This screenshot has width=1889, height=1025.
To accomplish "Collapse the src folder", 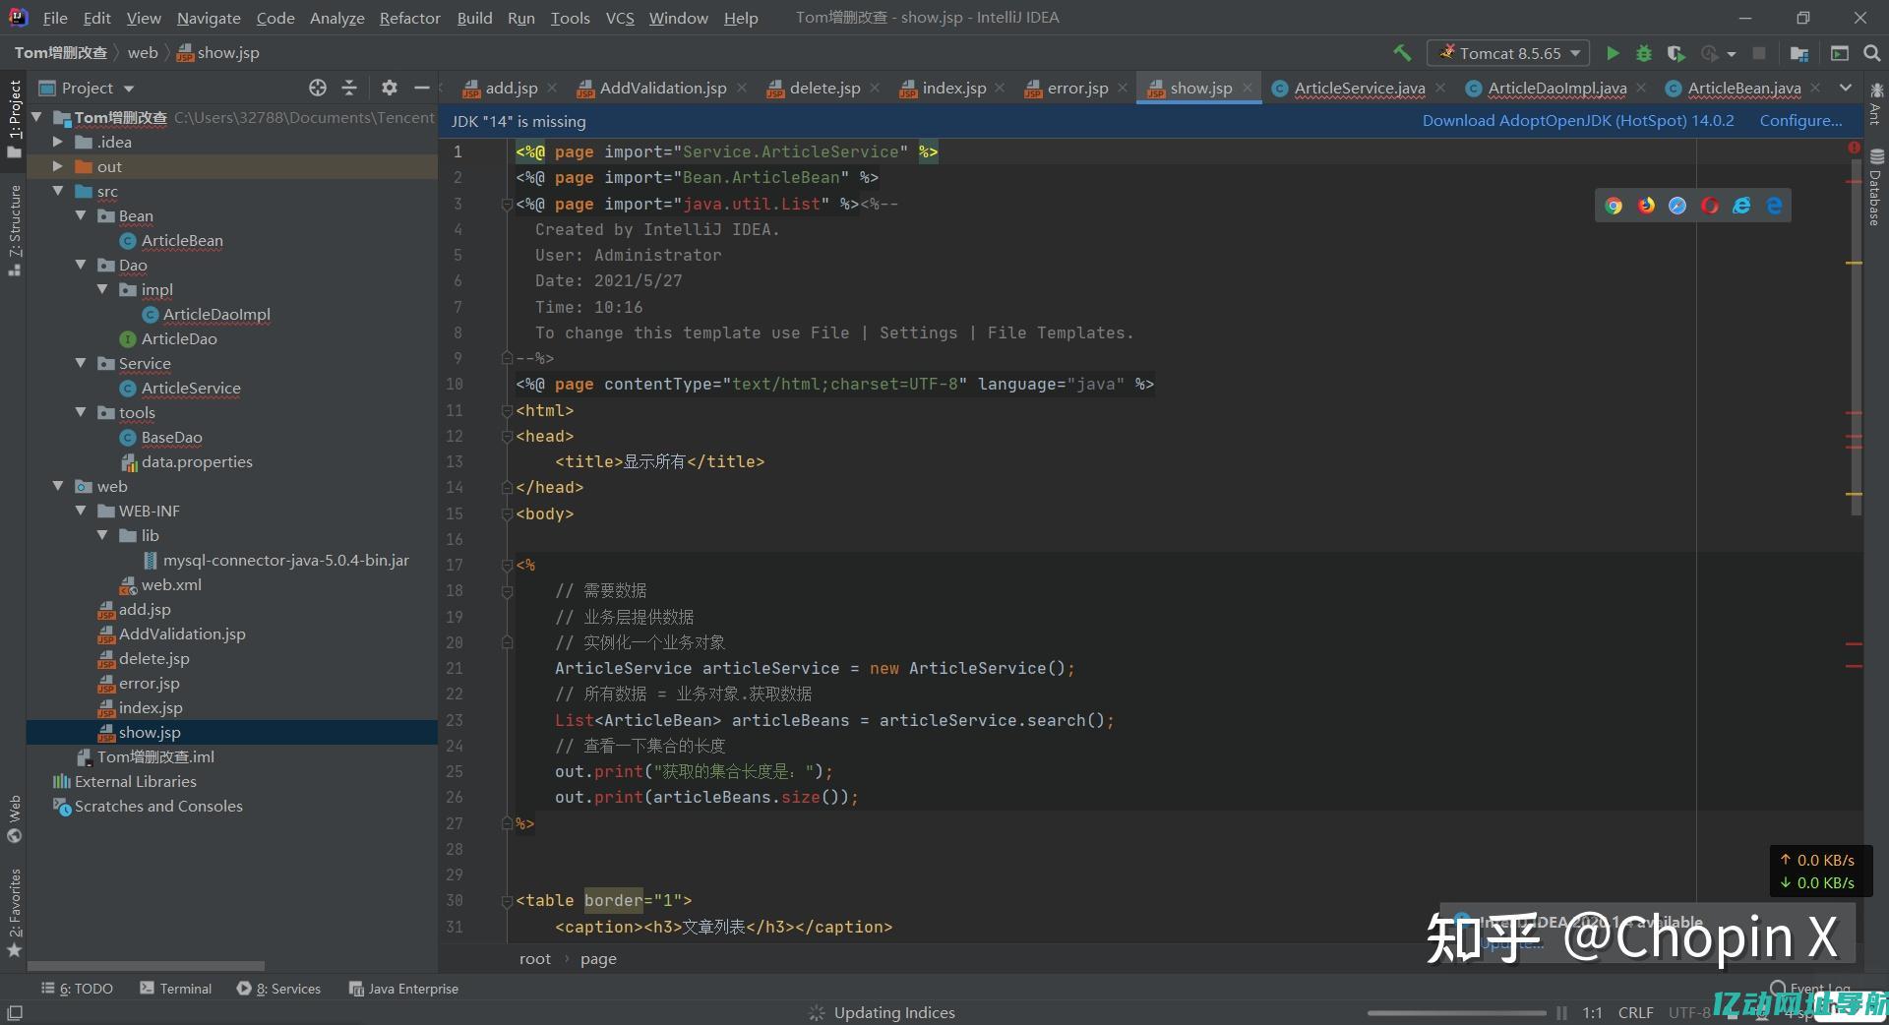I will point(58,191).
